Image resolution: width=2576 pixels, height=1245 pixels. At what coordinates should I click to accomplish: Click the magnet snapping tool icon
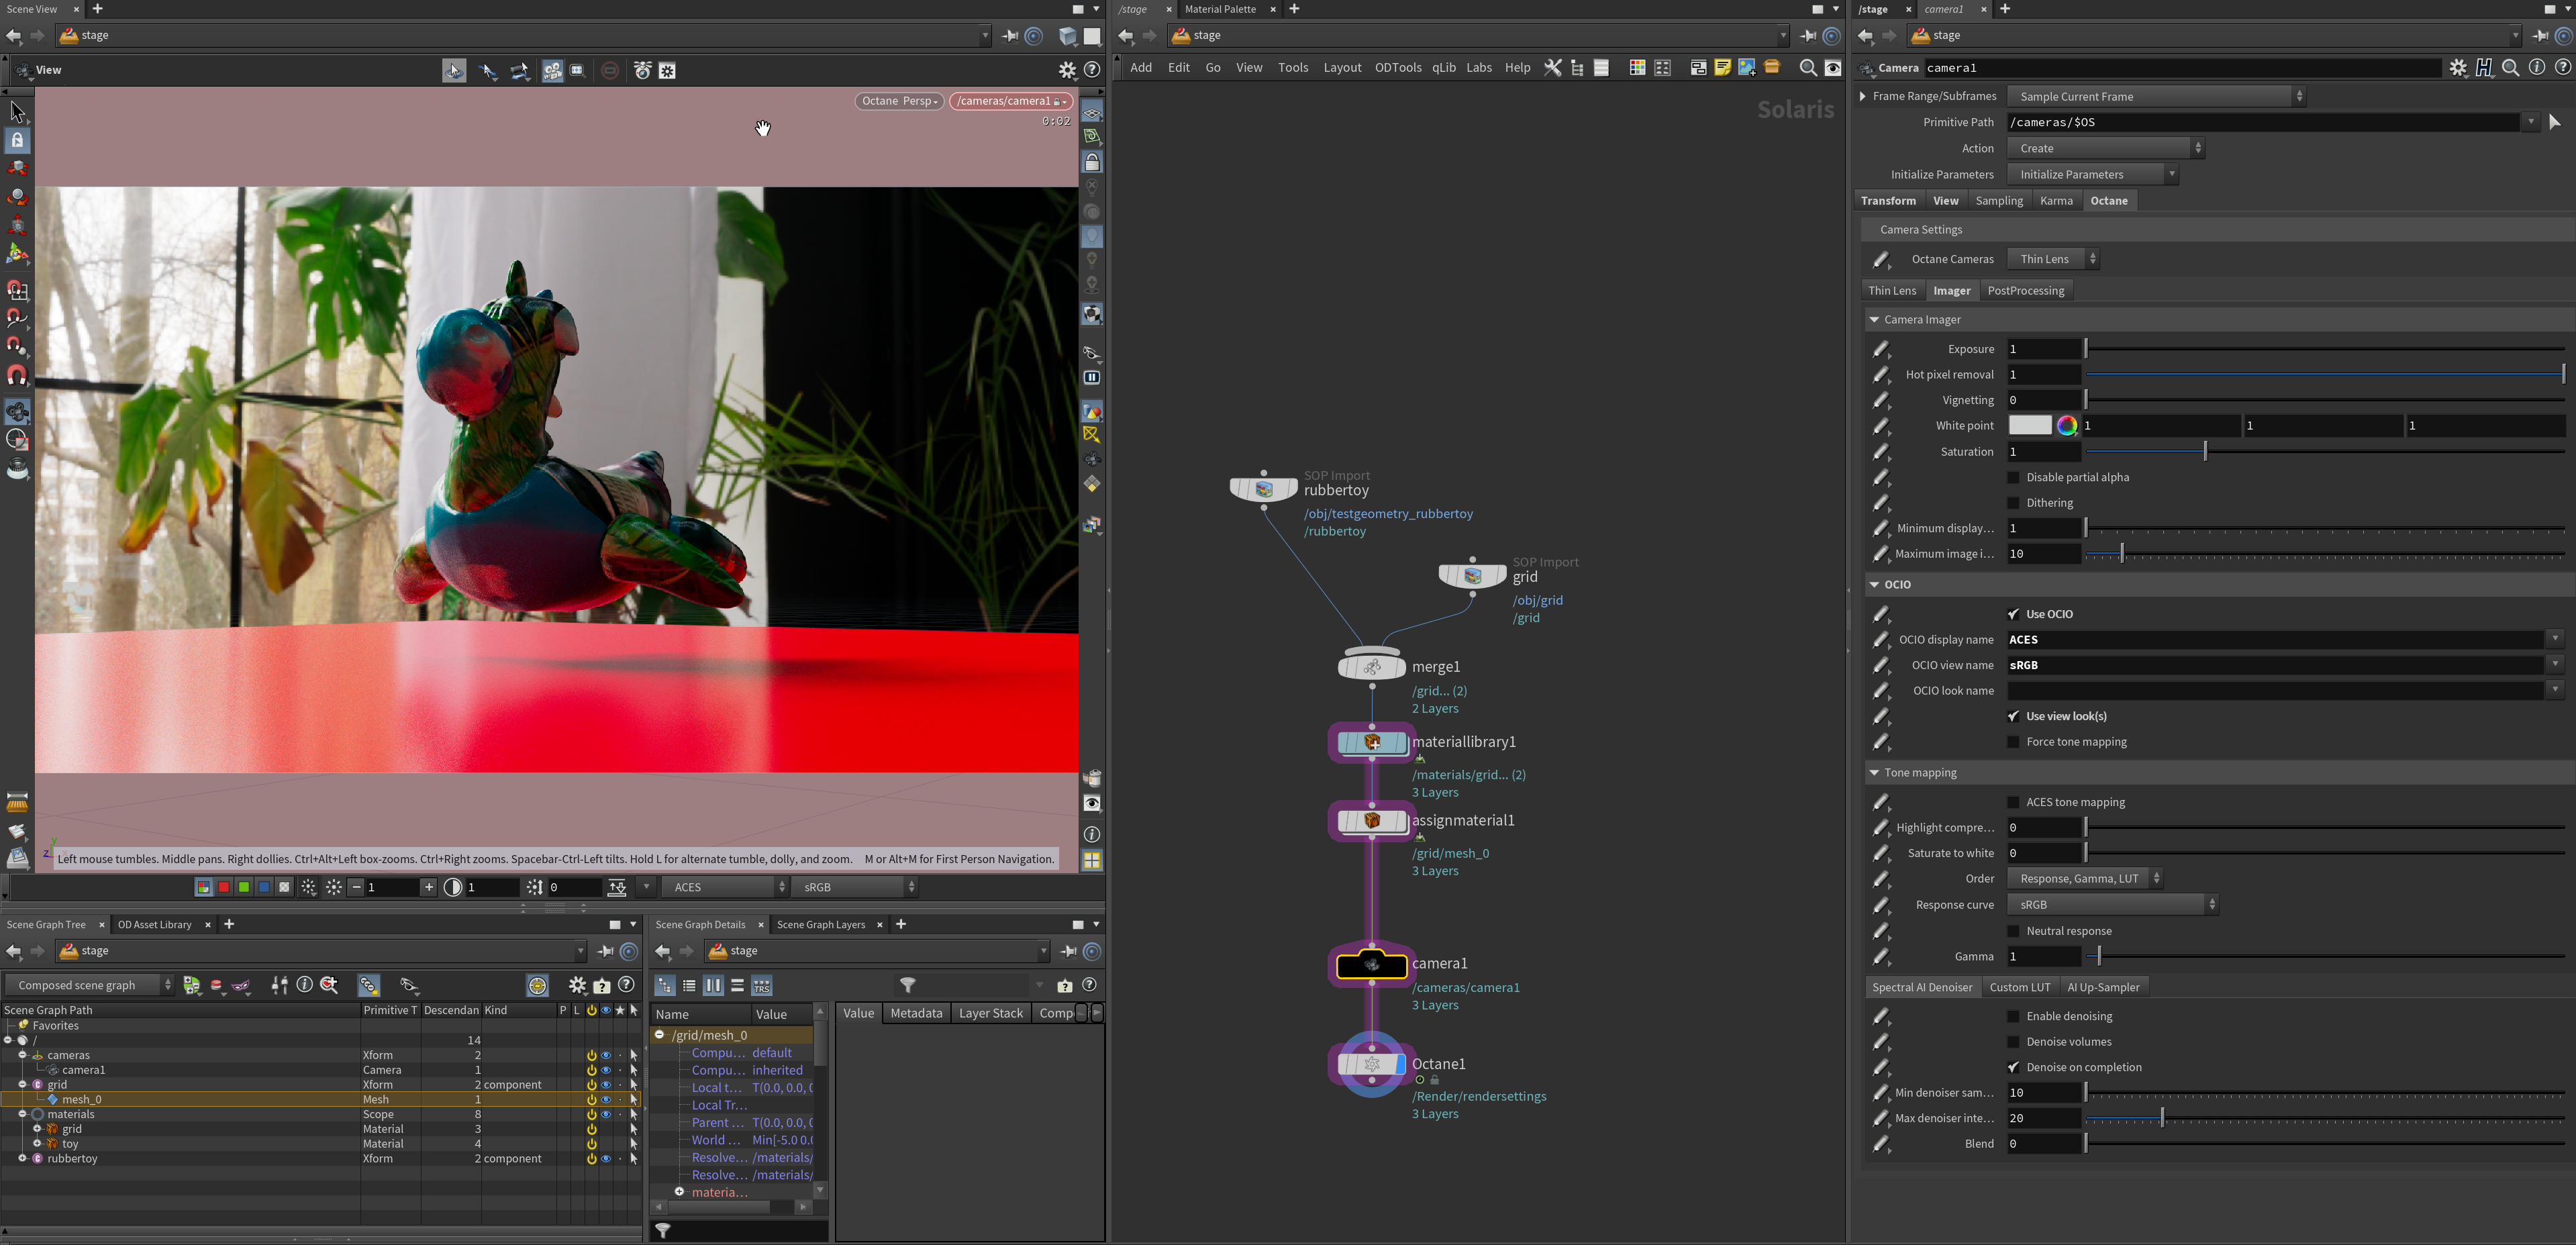click(x=17, y=375)
